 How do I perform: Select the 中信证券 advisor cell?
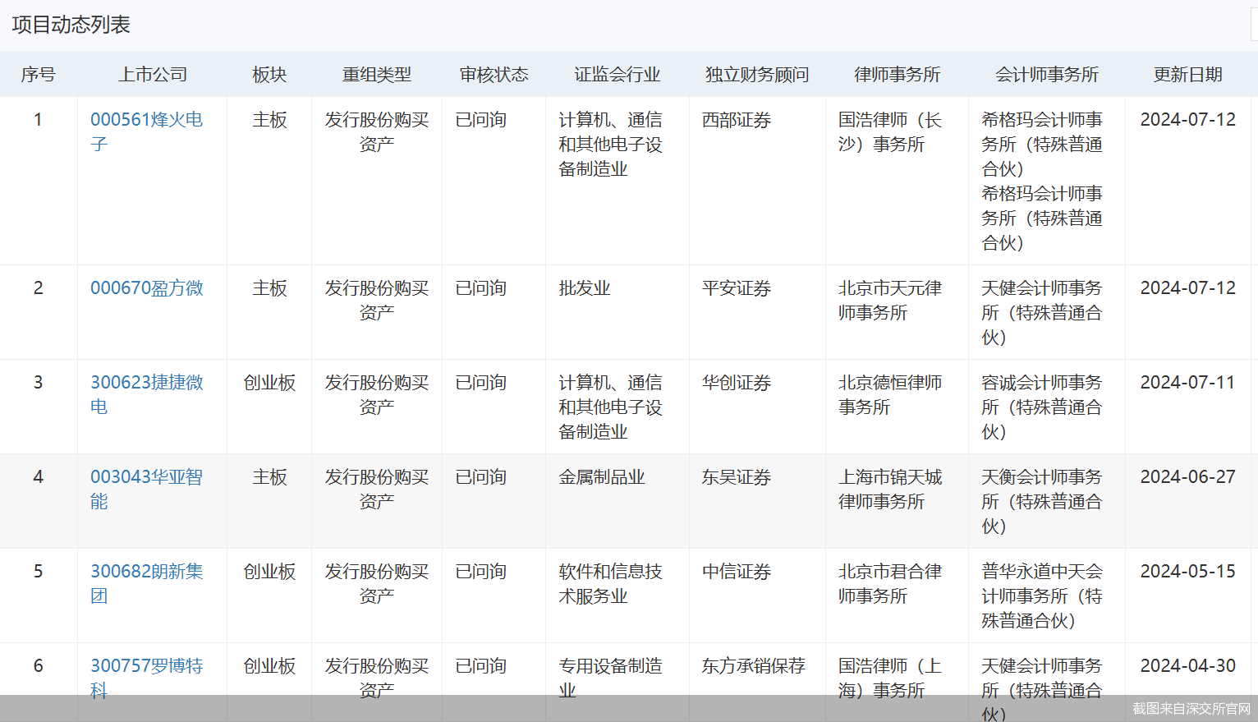pos(737,572)
